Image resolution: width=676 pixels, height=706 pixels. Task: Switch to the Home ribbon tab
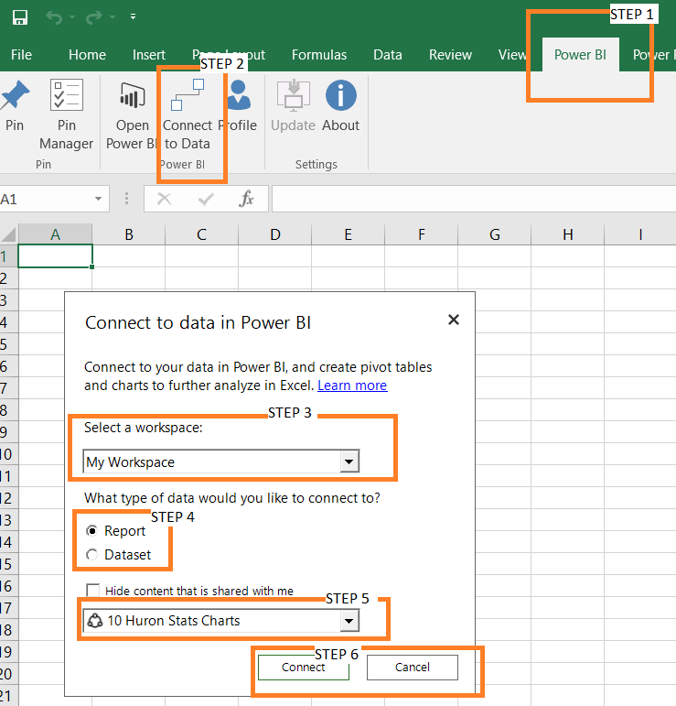tap(87, 55)
